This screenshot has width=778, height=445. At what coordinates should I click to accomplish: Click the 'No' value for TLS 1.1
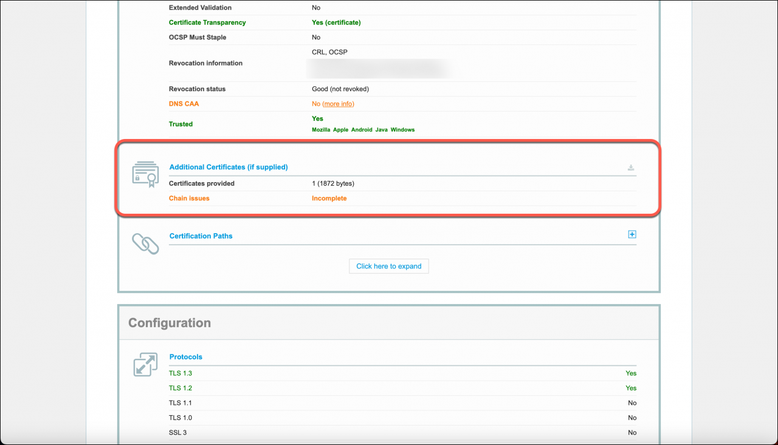click(632, 403)
